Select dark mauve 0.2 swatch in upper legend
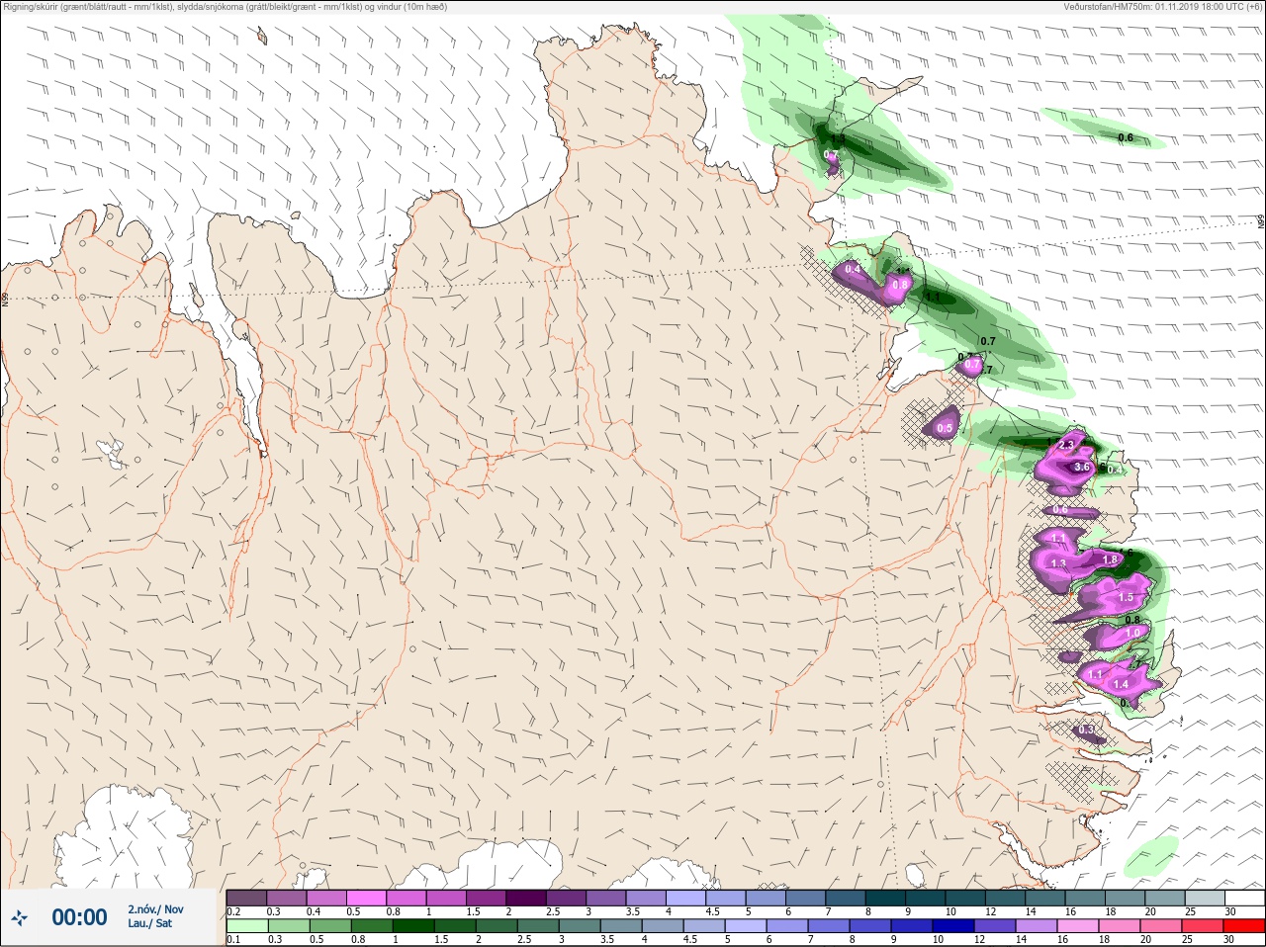1266x947 pixels. point(246,898)
